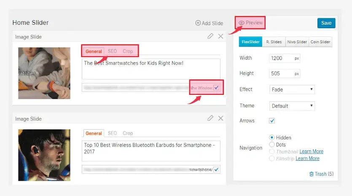Screen dimensions: 352x196
Task: Open Learn More link beside Thumbnail
Action: point(312,152)
